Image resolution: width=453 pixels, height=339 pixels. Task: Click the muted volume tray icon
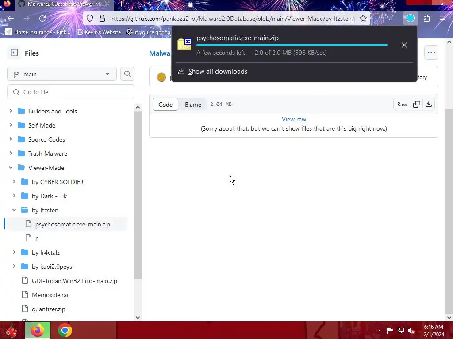(411, 331)
